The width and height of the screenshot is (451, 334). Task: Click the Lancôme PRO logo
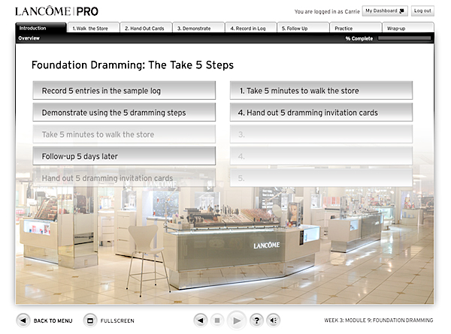click(x=56, y=11)
